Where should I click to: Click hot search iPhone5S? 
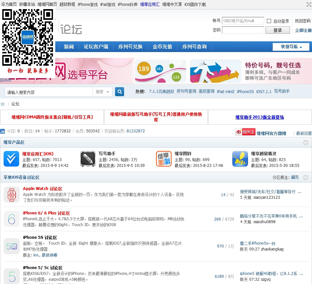click(245, 91)
